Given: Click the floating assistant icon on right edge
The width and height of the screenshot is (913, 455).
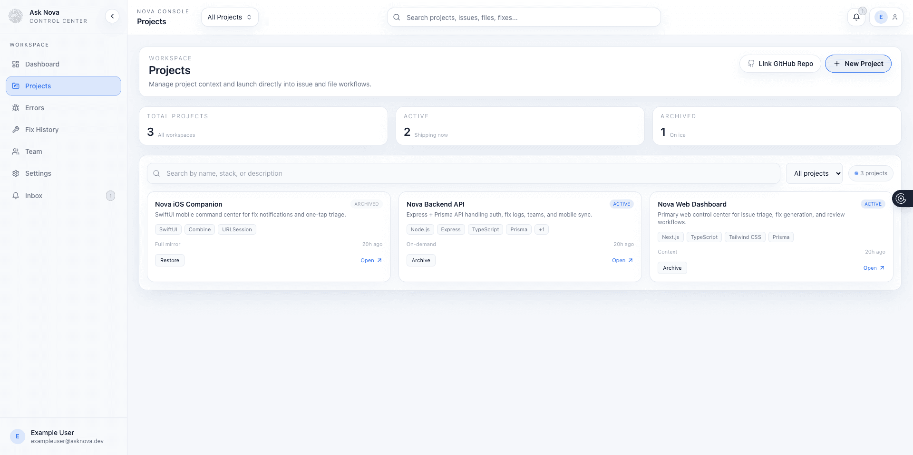Looking at the screenshot, I should pos(902,199).
